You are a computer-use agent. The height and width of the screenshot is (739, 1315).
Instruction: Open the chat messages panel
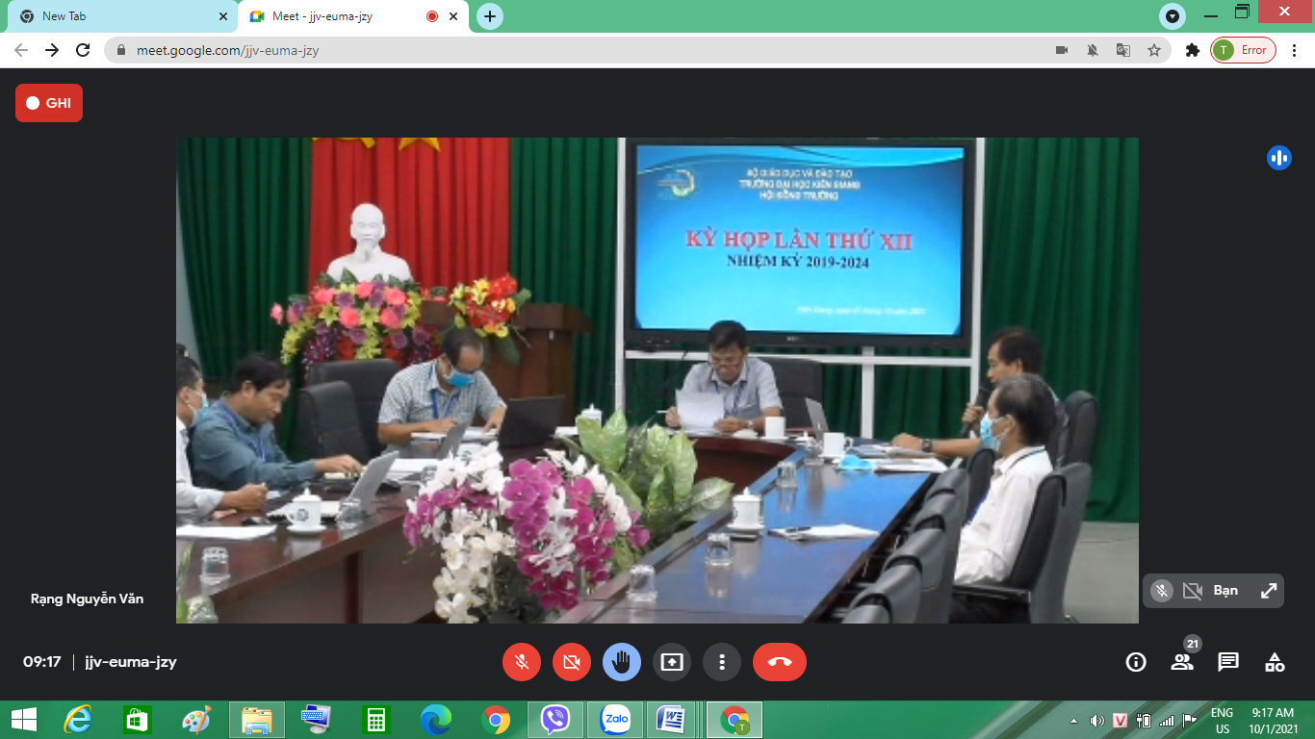(x=1228, y=662)
